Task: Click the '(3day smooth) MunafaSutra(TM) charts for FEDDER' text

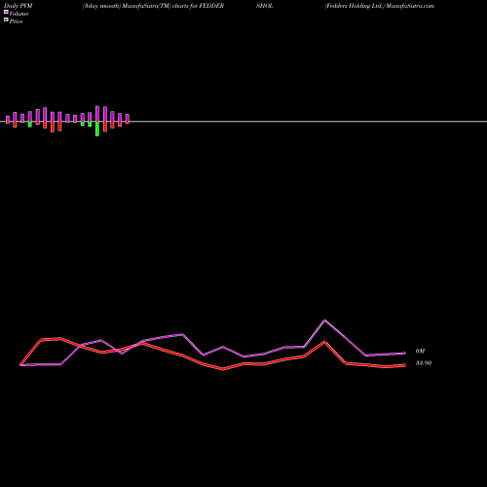Action: click(153, 6)
